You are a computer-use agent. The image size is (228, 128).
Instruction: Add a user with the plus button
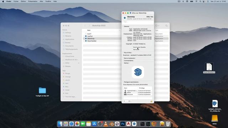(124, 101)
